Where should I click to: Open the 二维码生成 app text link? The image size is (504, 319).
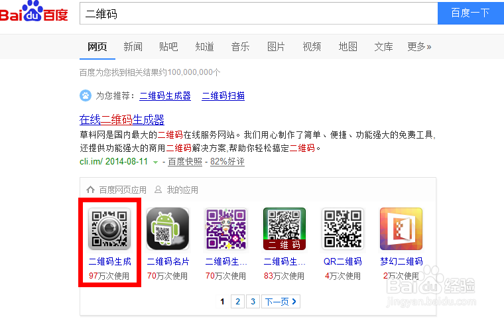pos(109,261)
